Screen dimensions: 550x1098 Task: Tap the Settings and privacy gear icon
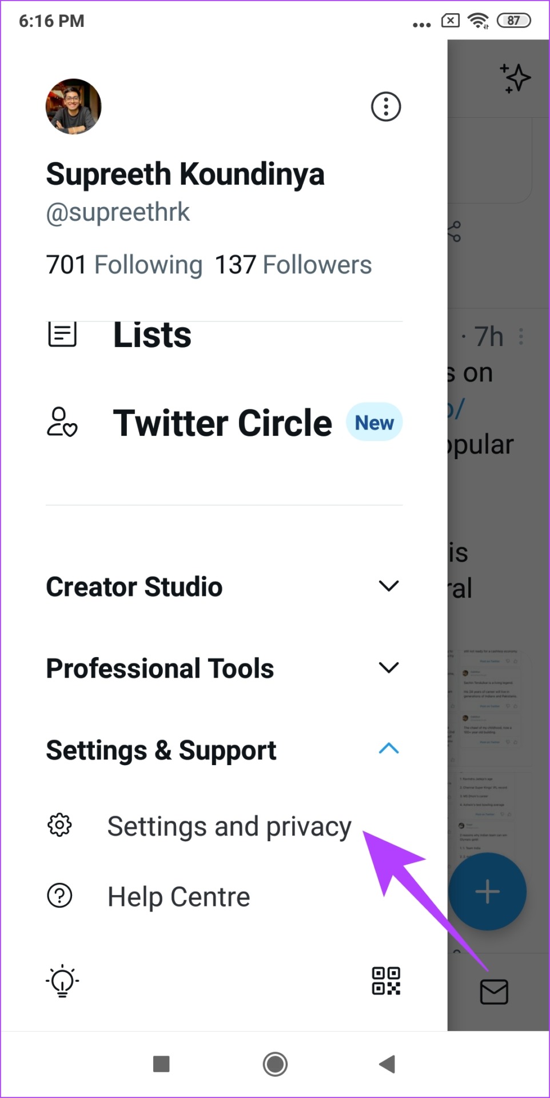(59, 825)
